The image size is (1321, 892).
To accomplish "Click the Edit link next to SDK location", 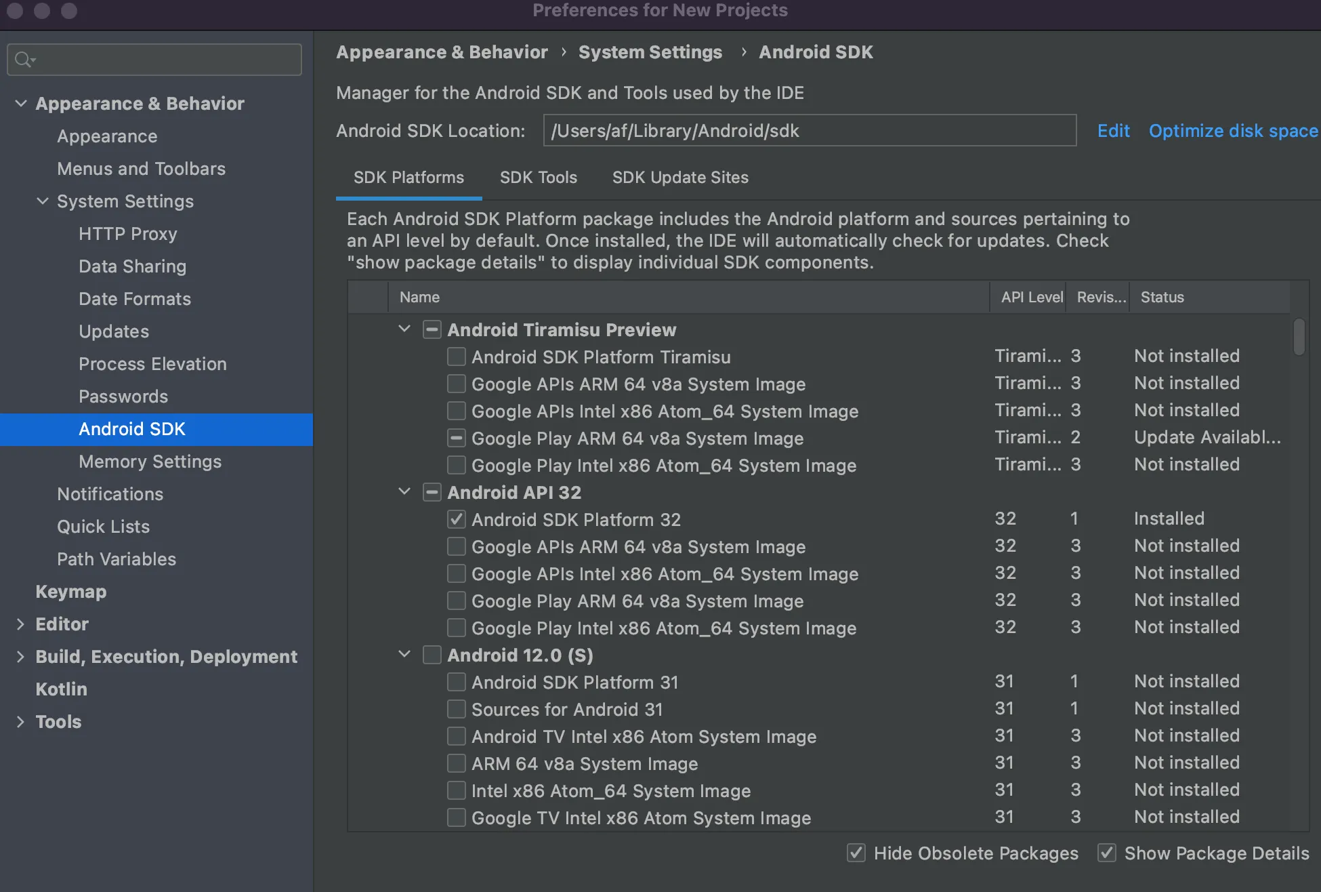I will (x=1113, y=130).
